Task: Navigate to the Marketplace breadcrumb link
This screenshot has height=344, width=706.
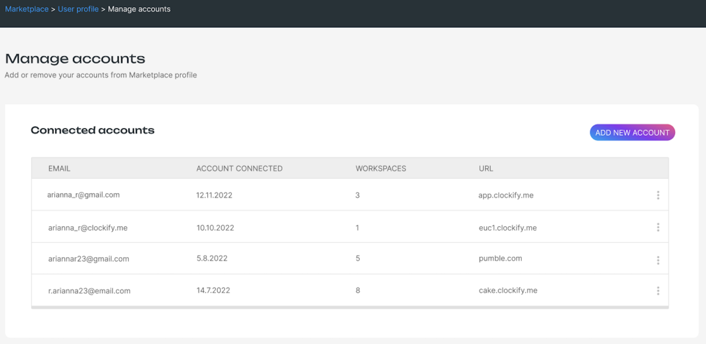Action: (27, 9)
